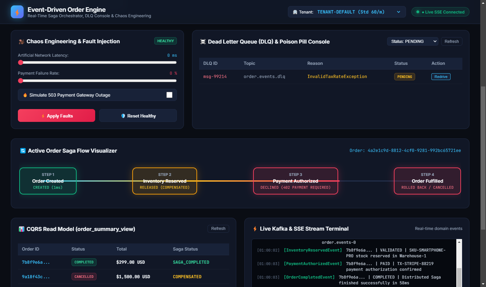
Task: Click the Reason column header
Action: coord(315,63)
